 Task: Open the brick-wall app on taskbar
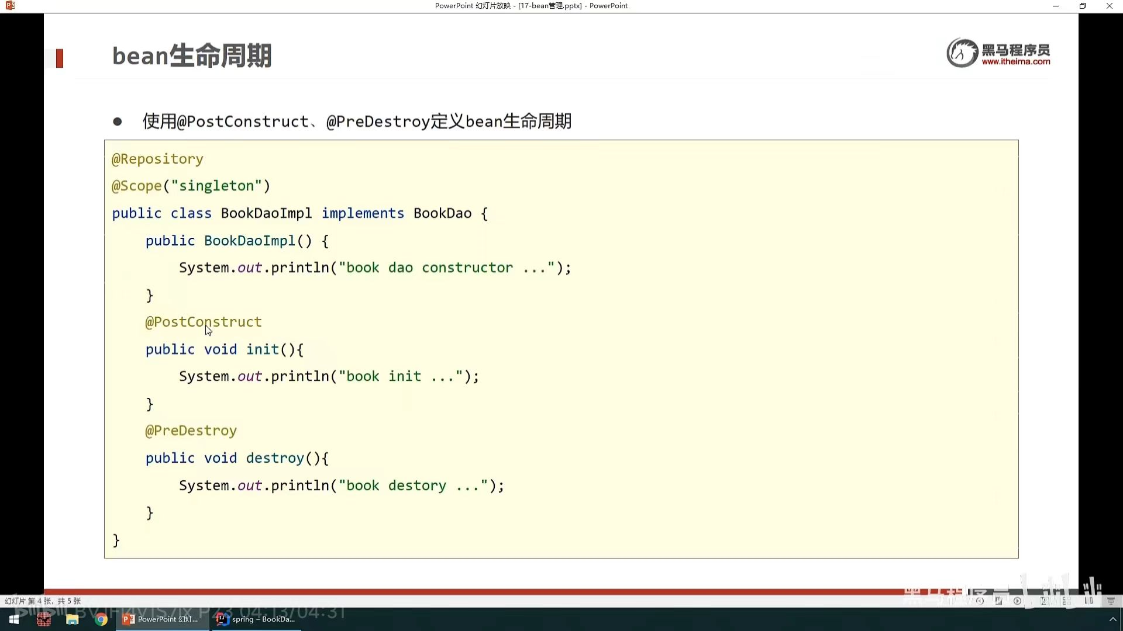pyautogui.click(x=44, y=619)
